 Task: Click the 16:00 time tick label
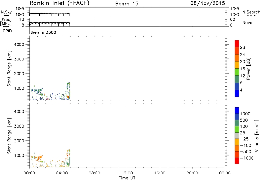coord(160,173)
